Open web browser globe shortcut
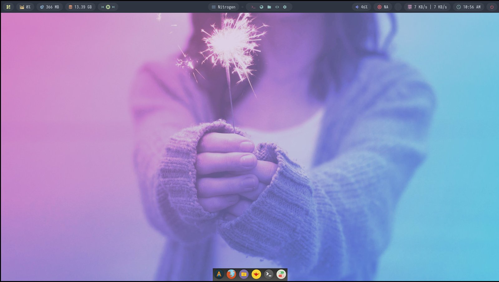Image resolution: width=499 pixels, height=282 pixels. (x=261, y=7)
